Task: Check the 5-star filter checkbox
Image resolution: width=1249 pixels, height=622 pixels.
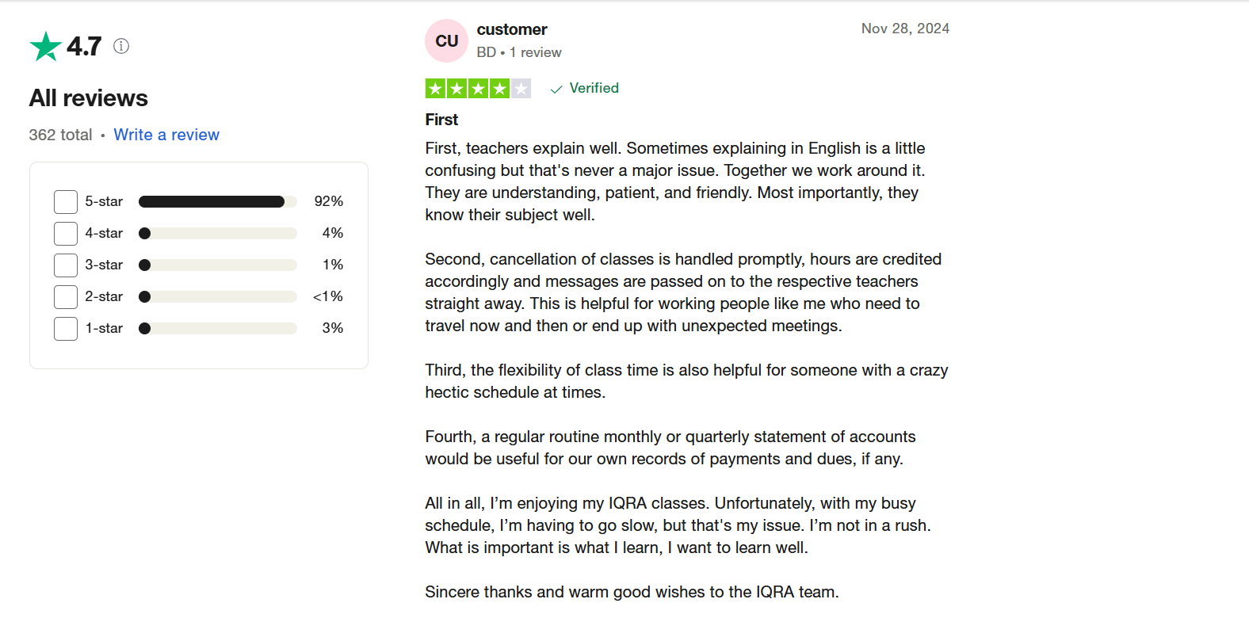Action: [x=66, y=202]
